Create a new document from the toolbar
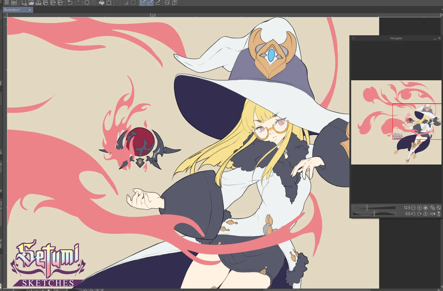This screenshot has width=443, height=291. click(24, 3)
